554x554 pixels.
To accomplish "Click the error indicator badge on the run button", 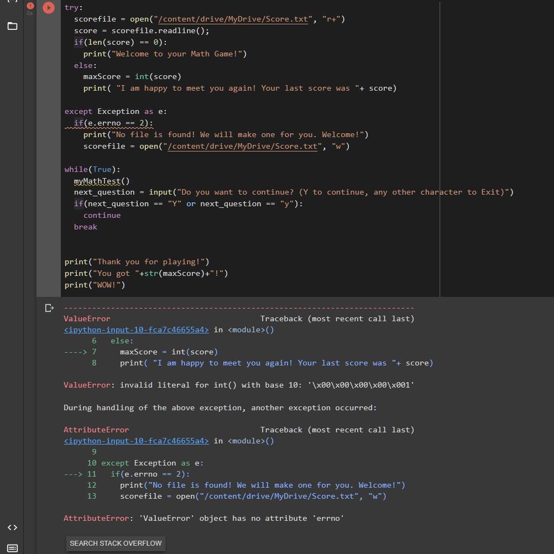I will [x=30, y=6].
